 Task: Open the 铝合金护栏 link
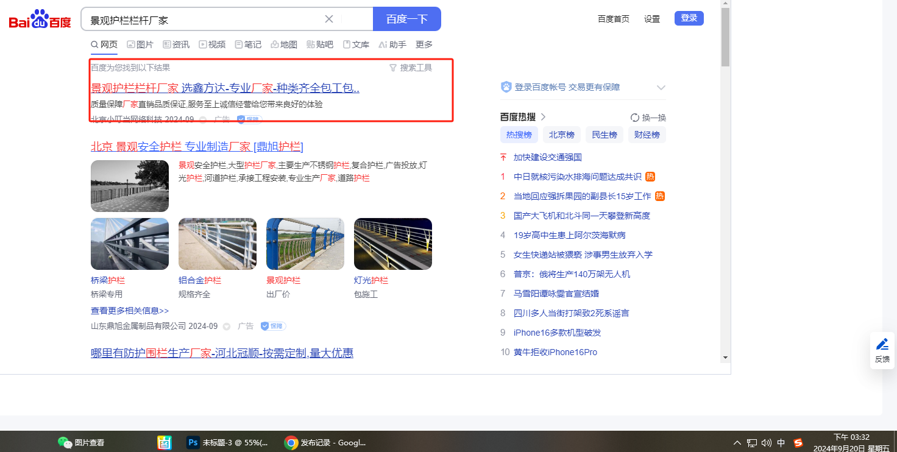(x=200, y=280)
